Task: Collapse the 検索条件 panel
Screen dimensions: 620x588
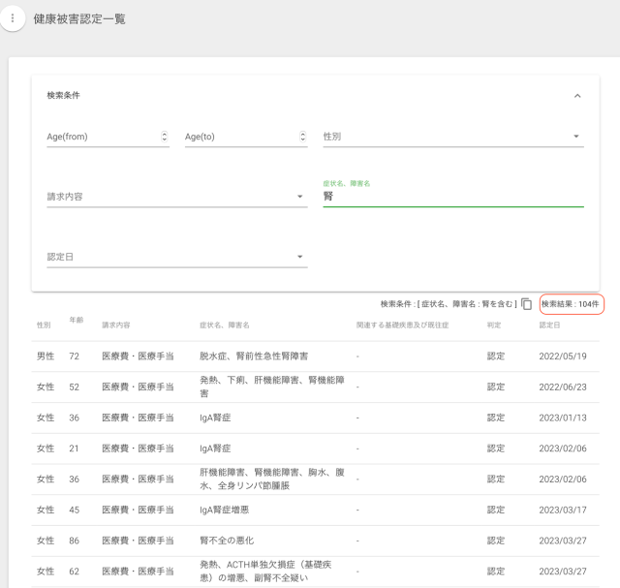Action: (577, 96)
